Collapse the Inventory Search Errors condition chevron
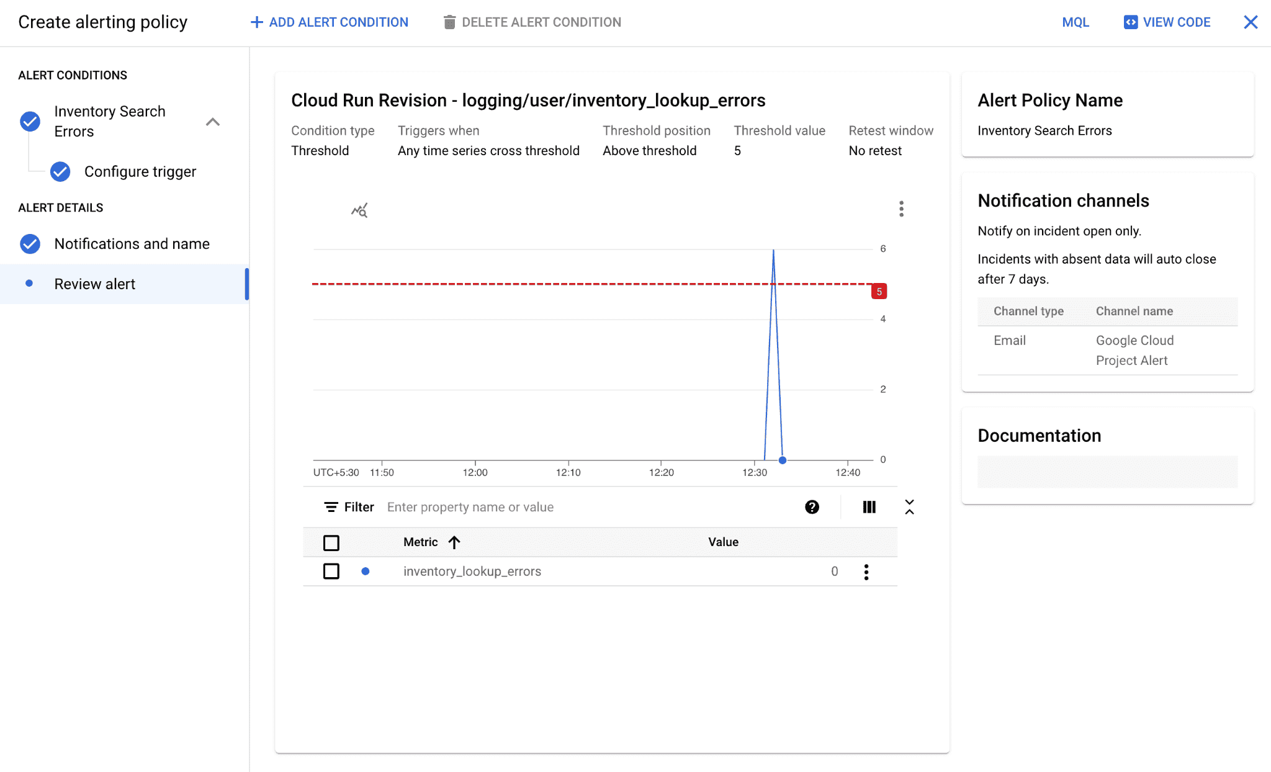 tap(213, 122)
